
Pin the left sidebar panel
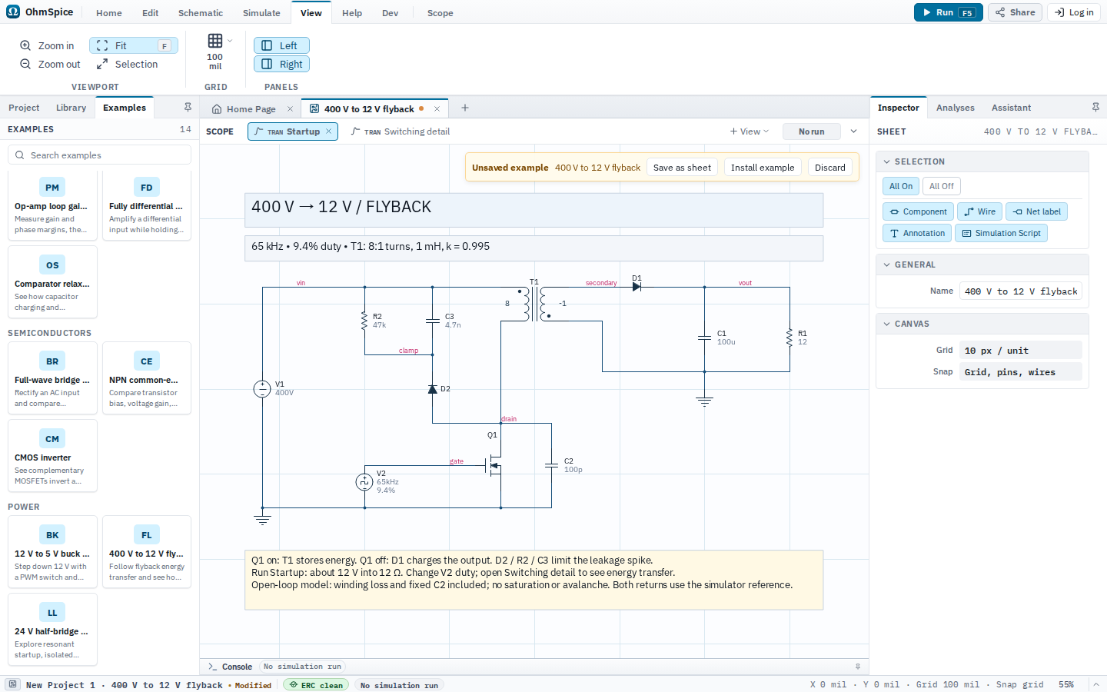(x=188, y=108)
